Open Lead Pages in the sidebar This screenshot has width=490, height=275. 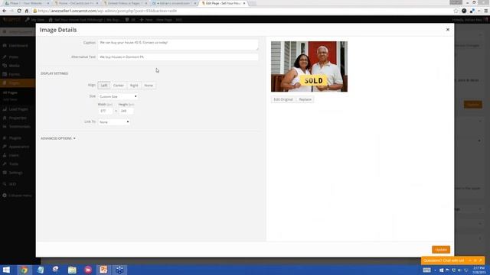click(18, 109)
